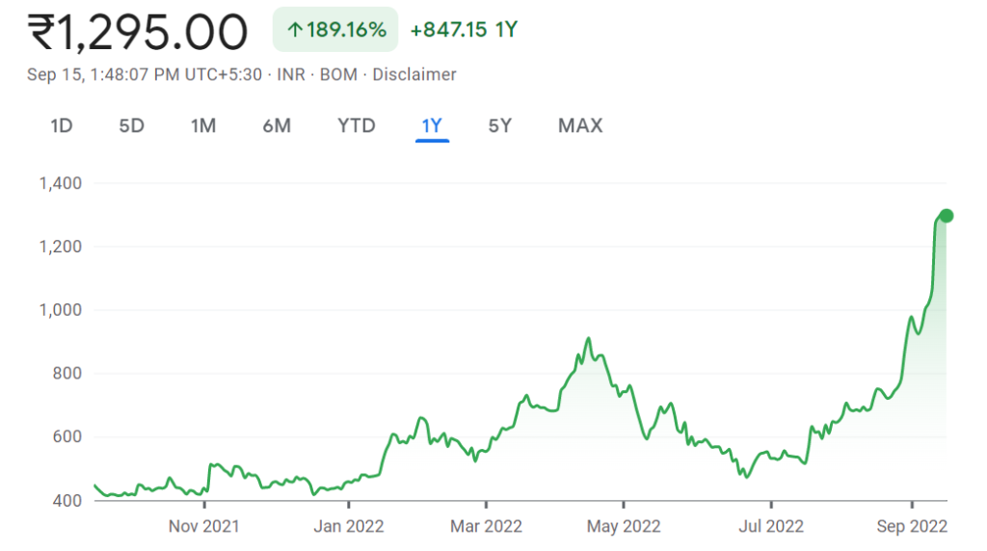Switch to the 5D range tab
The width and height of the screenshot is (987, 551).
point(131,125)
